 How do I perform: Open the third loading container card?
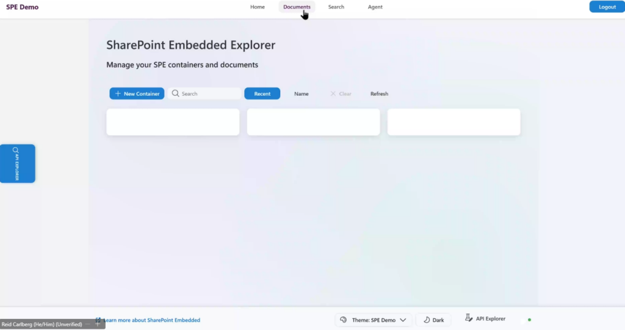coord(453,122)
